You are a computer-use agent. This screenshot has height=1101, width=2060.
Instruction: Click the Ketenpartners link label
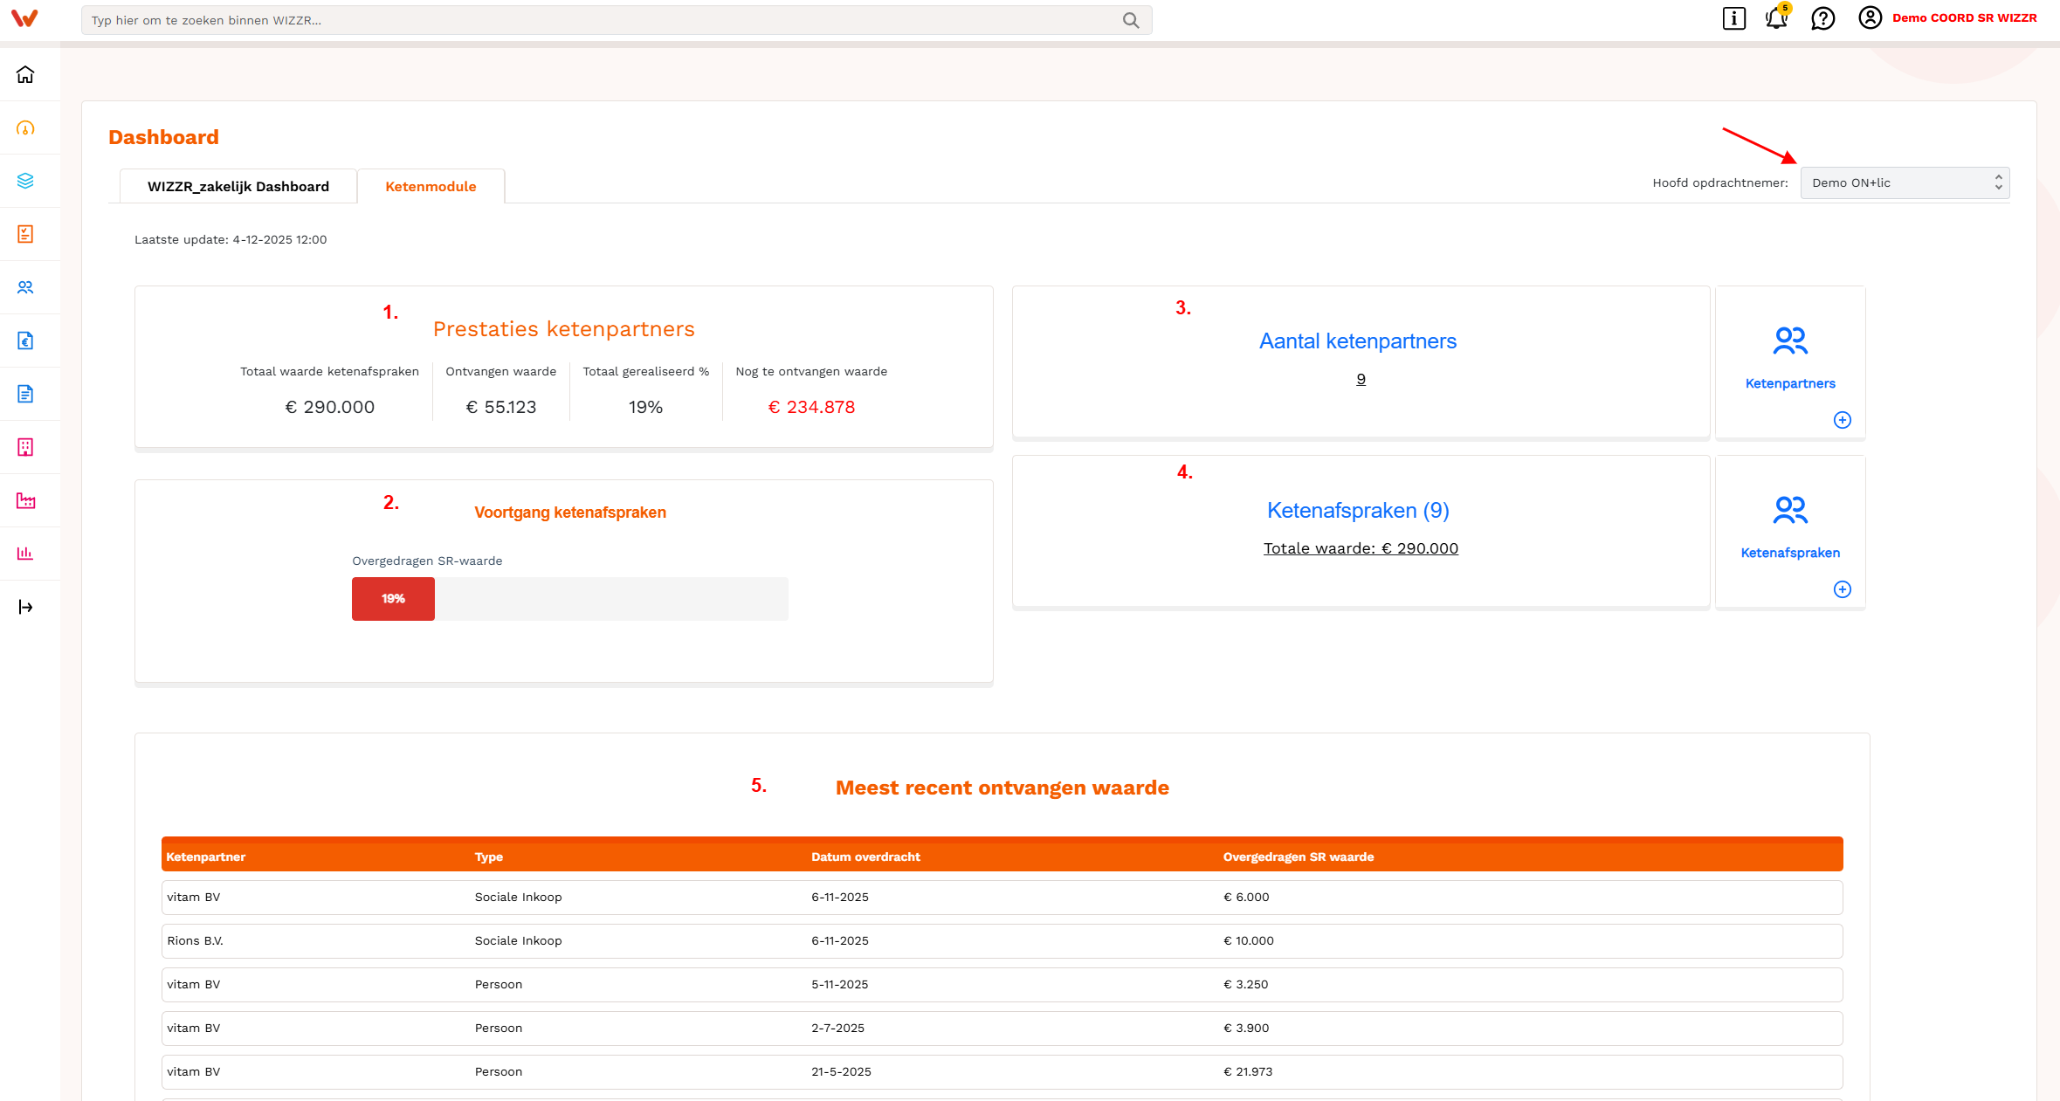click(1790, 383)
